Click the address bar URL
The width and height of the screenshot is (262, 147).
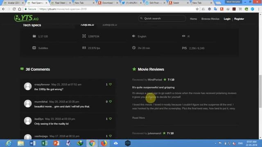point(63,9)
